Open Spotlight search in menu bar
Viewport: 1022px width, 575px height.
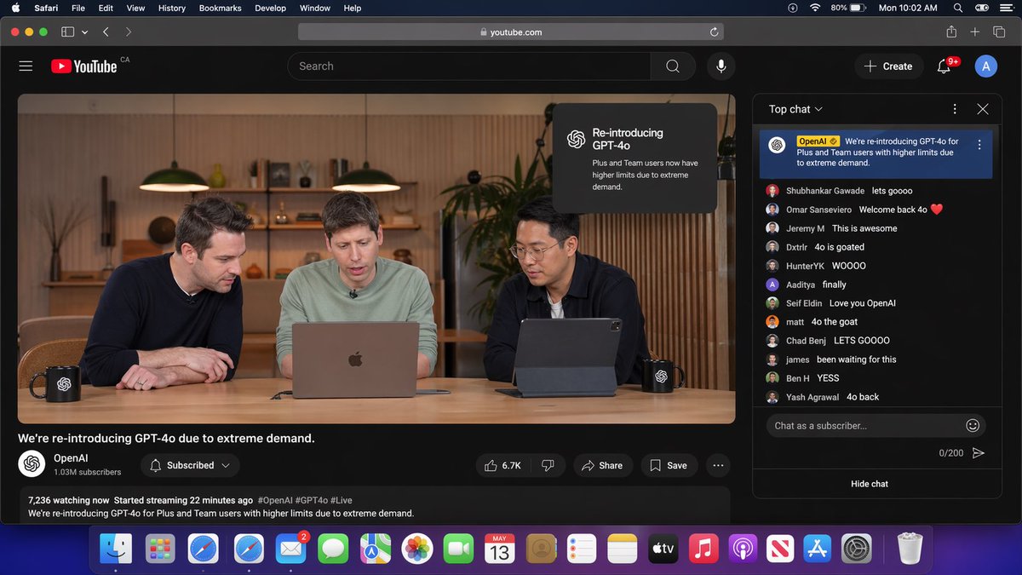(x=959, y=8)
